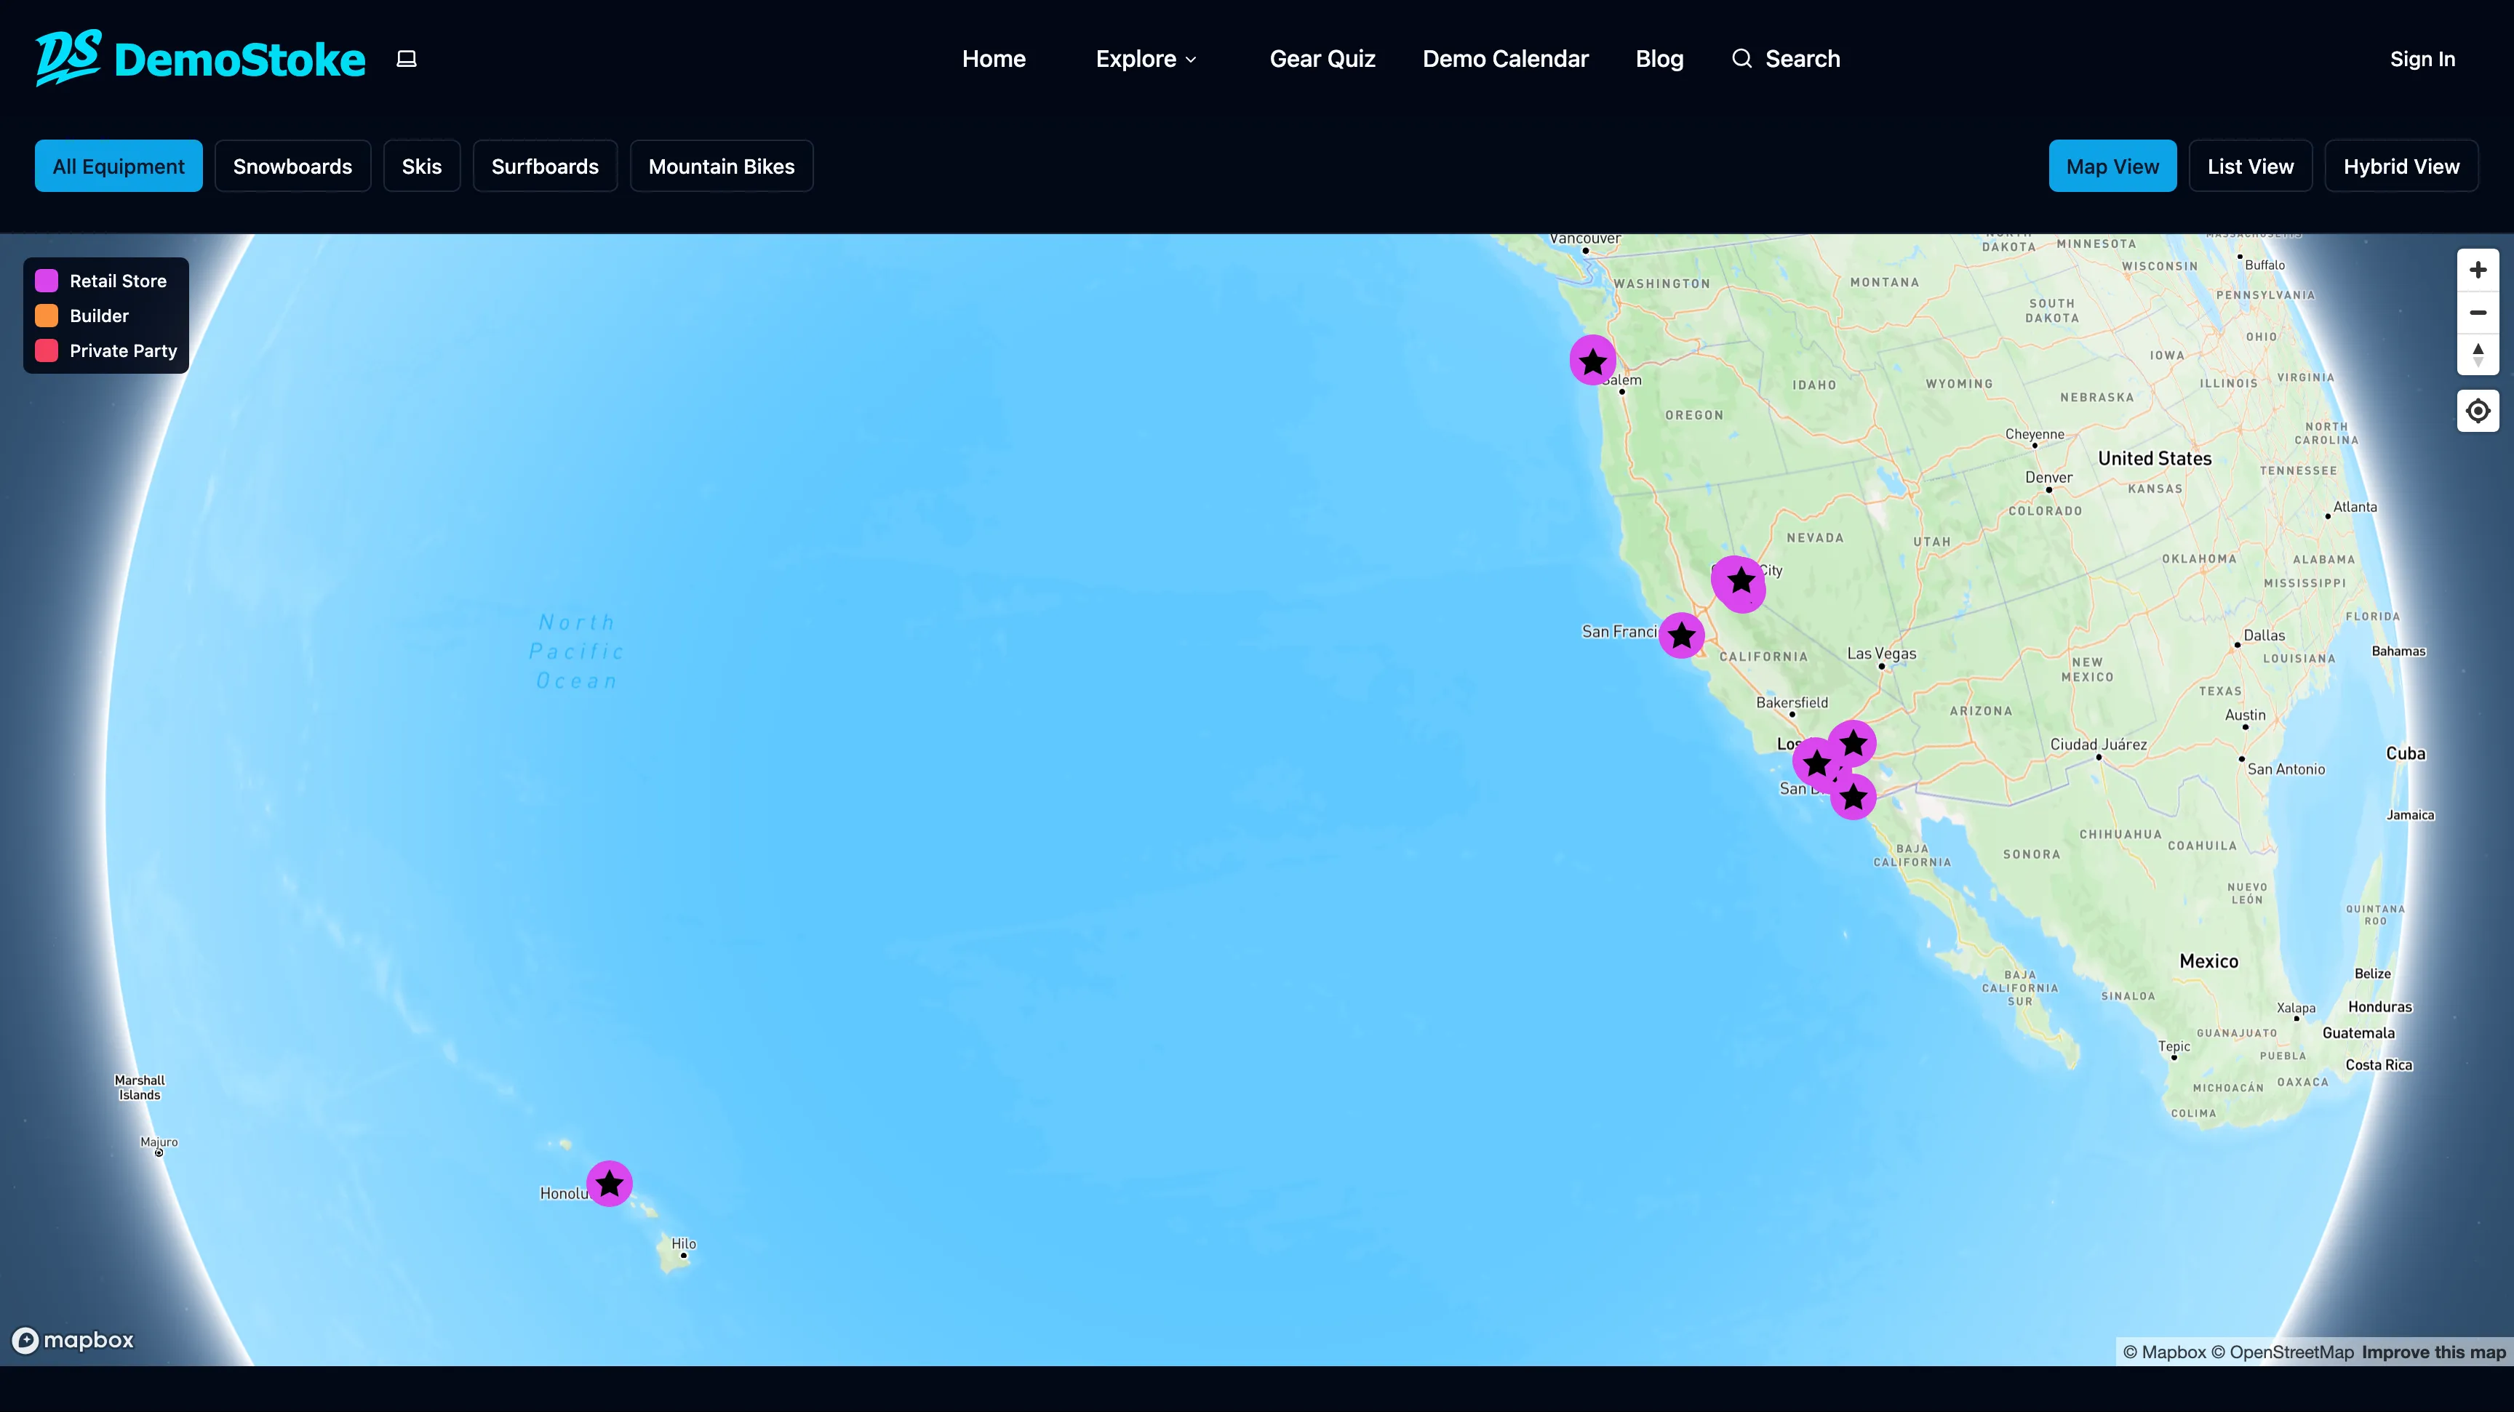The image size is (2514, 1412).
Task: Filter by Mountain Bikes
Action: pos(720,167)
